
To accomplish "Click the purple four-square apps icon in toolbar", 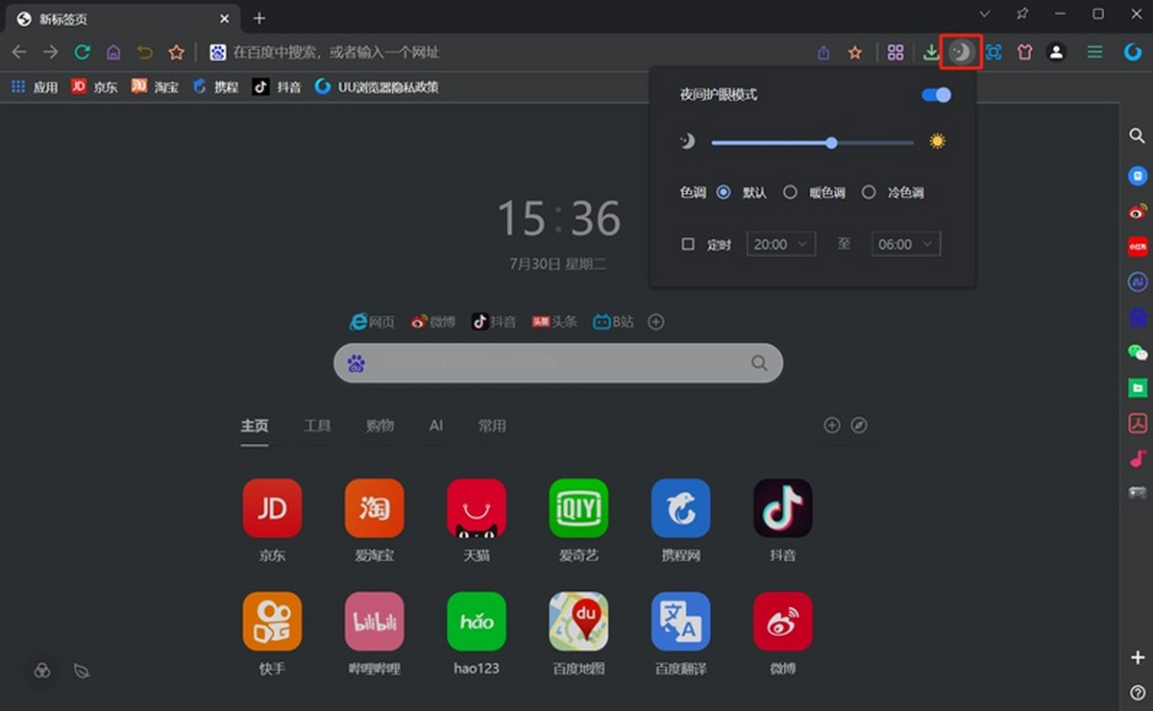I will tap(895, 53).
